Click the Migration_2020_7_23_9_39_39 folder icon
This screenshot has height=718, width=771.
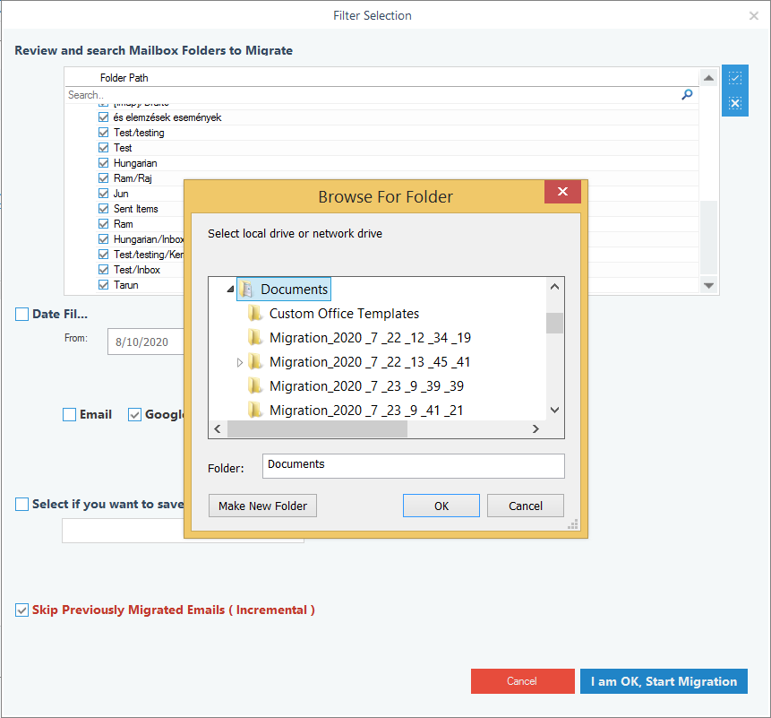[x=254, y=385]
